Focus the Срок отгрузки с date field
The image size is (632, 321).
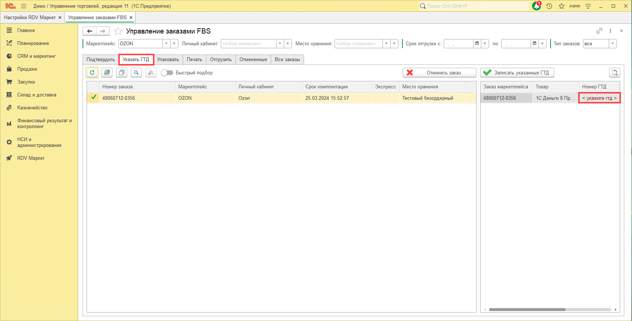click(x=458, y=43)
